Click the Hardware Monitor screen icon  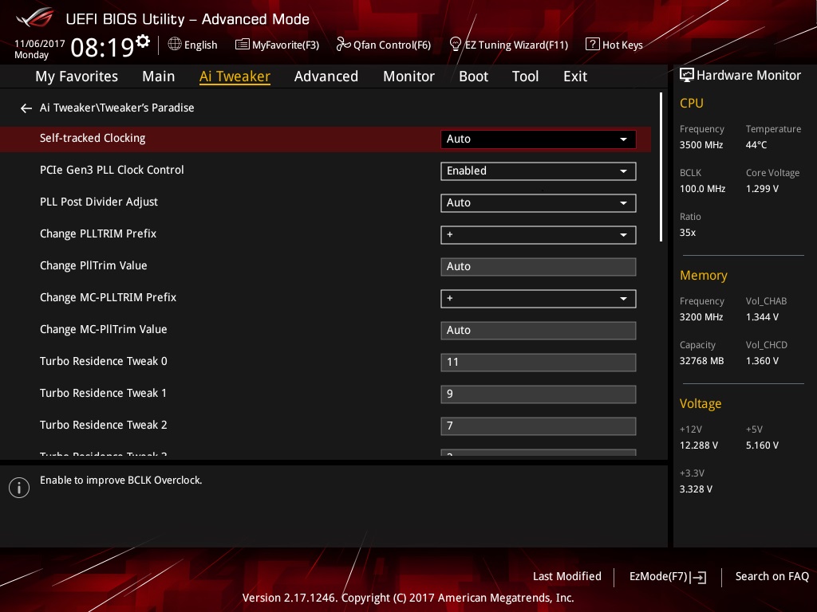[x=687, y=75]
